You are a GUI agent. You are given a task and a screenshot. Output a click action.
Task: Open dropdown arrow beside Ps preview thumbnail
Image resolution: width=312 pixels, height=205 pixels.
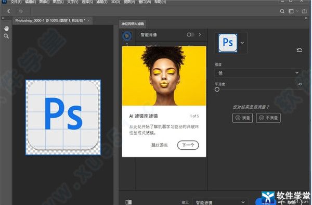pyautogui.click(x=242, y=43)
